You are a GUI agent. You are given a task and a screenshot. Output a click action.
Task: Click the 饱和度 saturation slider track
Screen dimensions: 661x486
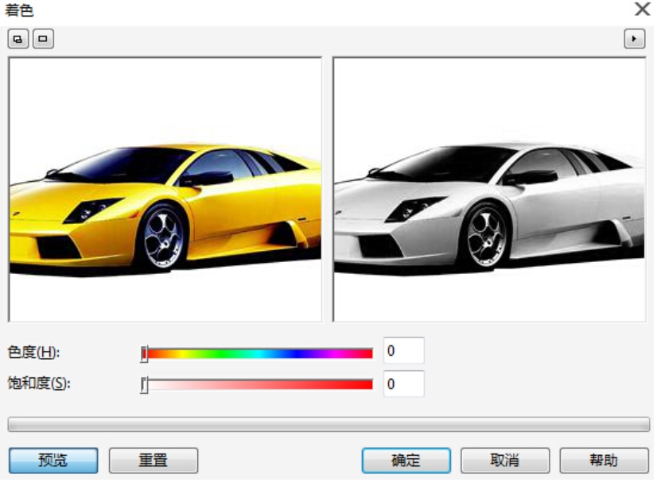[257, 384]
